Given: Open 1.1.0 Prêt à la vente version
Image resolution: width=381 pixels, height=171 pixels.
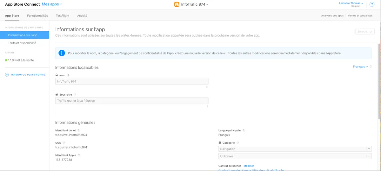Looking at the screenshot, I should coord(21,60).
